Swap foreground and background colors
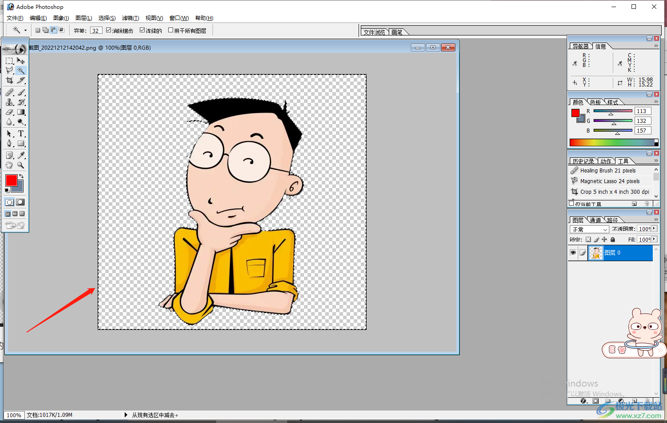The image size is (667, 423). pyautogui.click(x=21, y=176)
